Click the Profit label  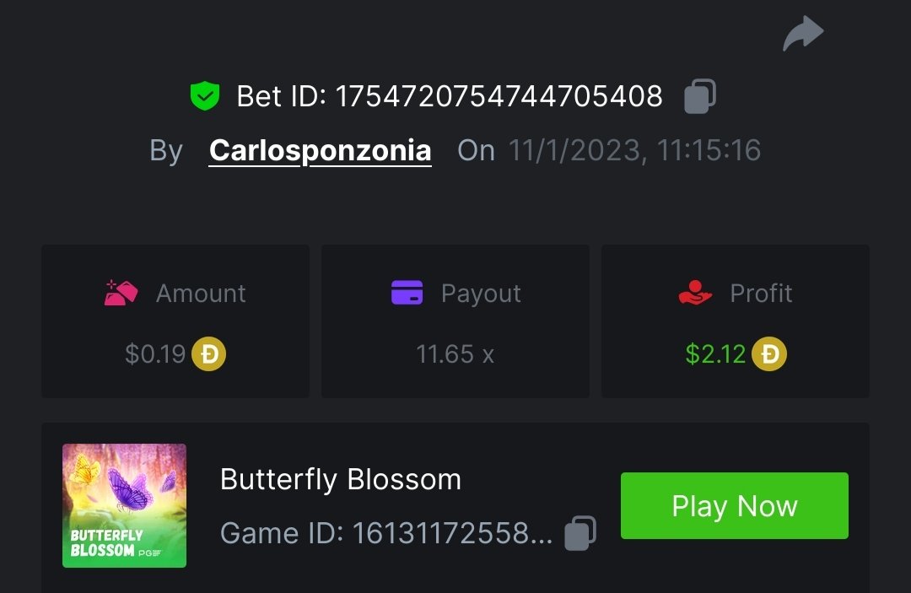coord(761,293)
